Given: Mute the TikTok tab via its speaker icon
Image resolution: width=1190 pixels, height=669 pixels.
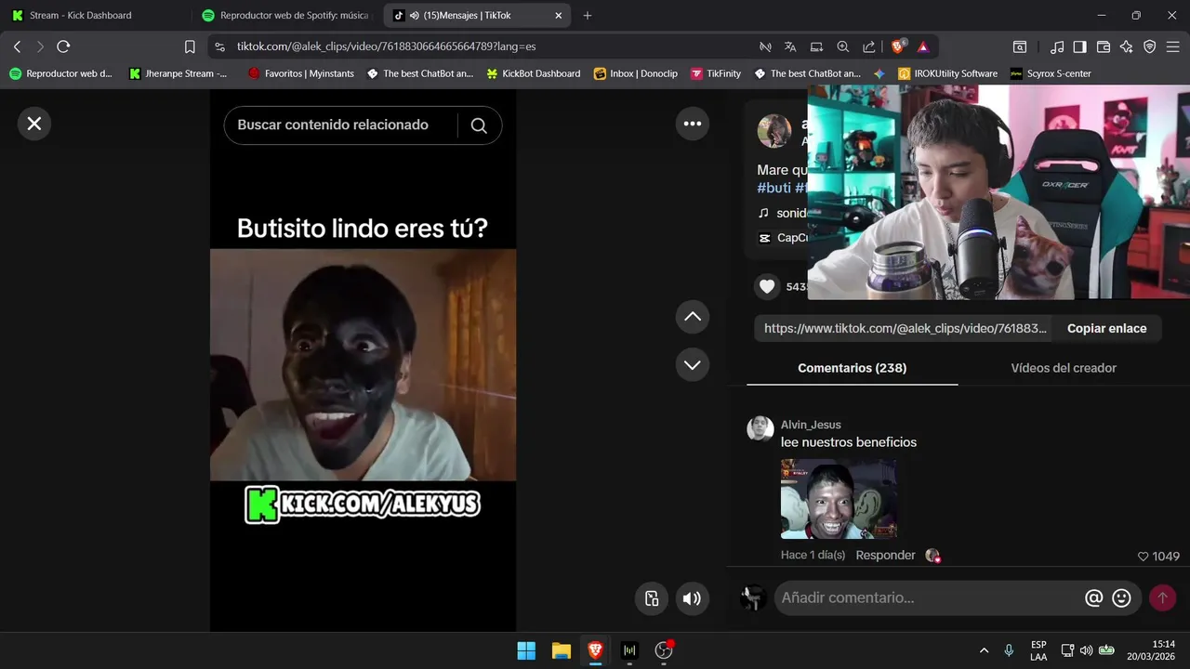Looking at the screenshot, I should (x=414, y=16).
